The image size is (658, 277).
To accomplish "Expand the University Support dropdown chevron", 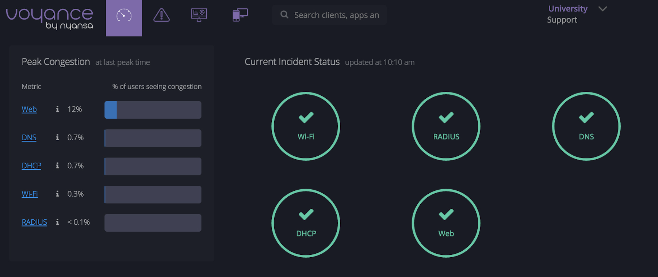I will [602, 9].
